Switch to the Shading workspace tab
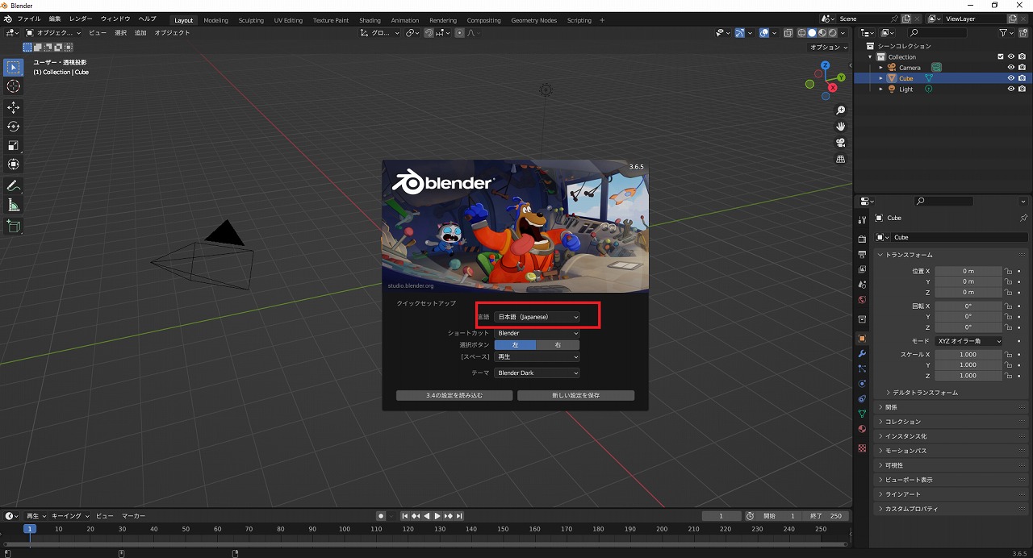1033x558 pixels. pyautogui.click(x=370, y=20)
